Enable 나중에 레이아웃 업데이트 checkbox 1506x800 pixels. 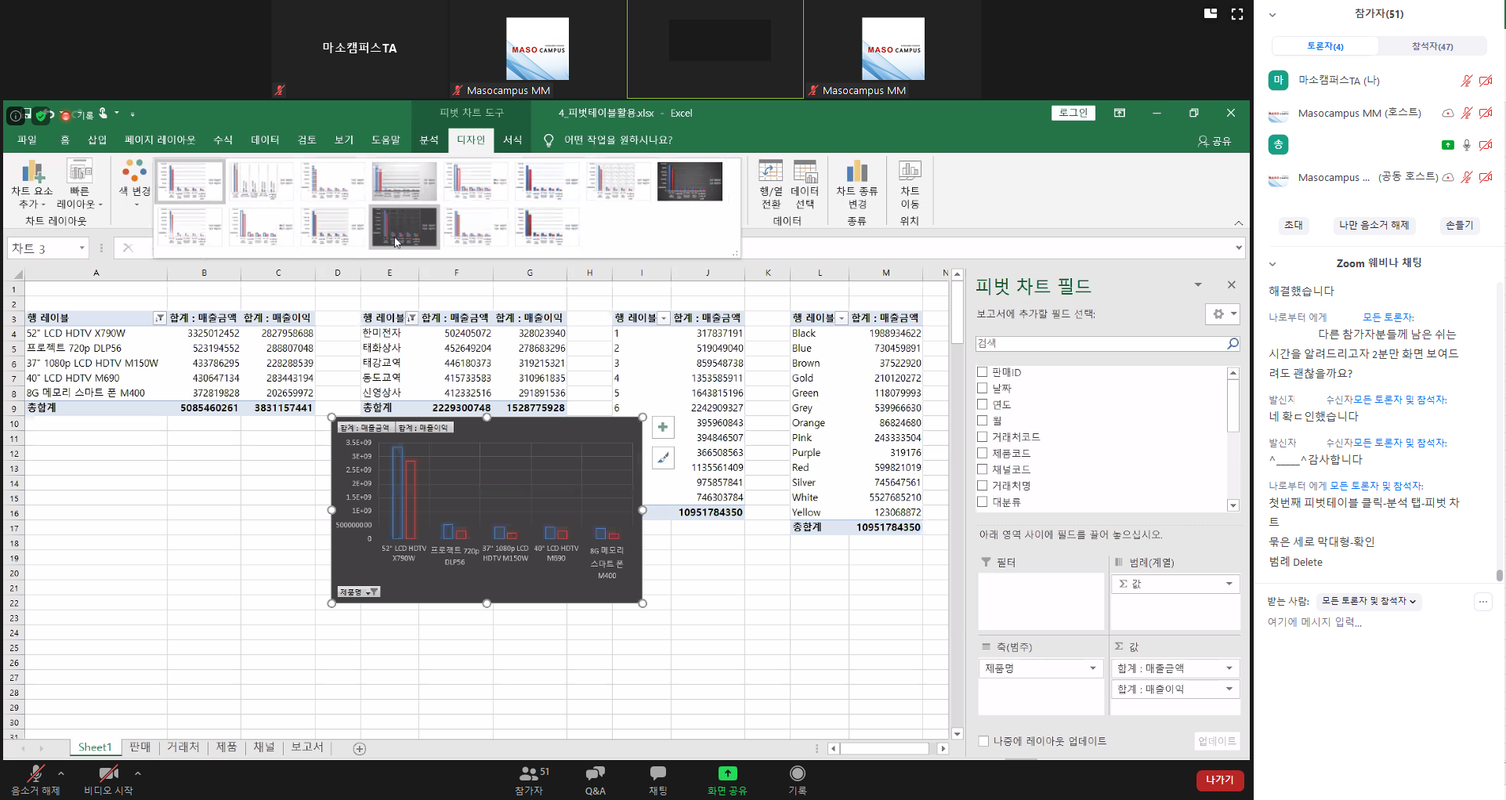[983, 741]
